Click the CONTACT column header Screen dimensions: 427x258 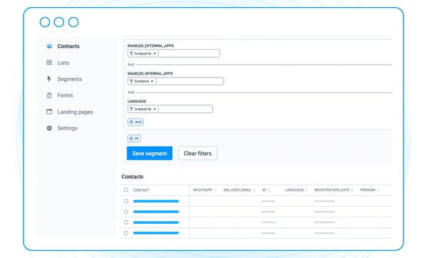tap(141, 190)
